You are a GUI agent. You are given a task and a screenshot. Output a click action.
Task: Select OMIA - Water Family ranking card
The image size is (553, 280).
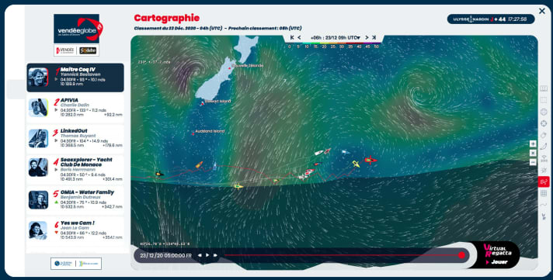pos(75,200)
